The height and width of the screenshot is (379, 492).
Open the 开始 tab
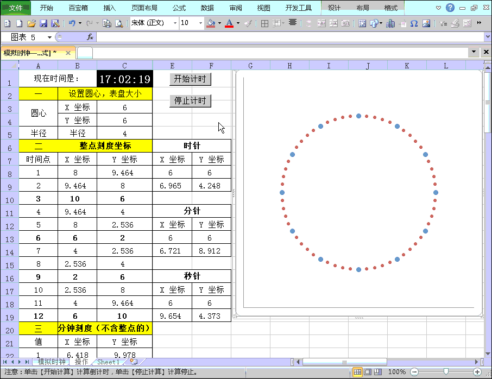(47, 8)
